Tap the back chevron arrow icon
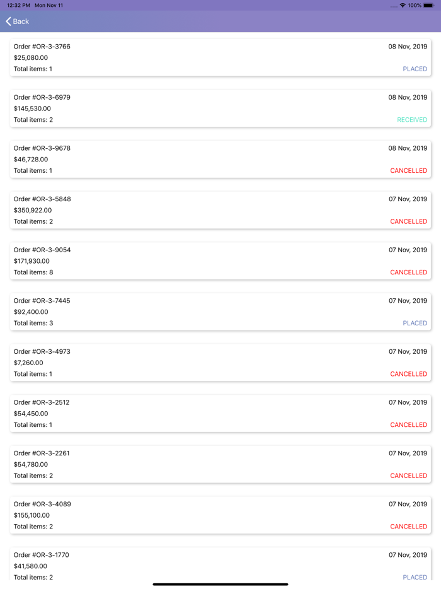This screenshot has height=589, width=441. point(9,21)
